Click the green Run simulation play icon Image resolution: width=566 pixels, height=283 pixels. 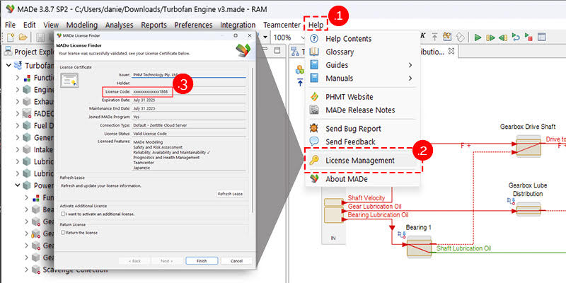[478, 37]
